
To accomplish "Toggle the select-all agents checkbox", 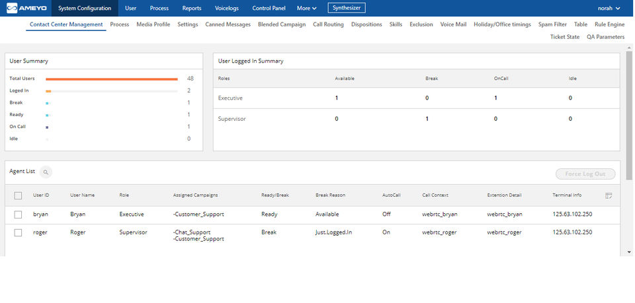I will 18,195.
